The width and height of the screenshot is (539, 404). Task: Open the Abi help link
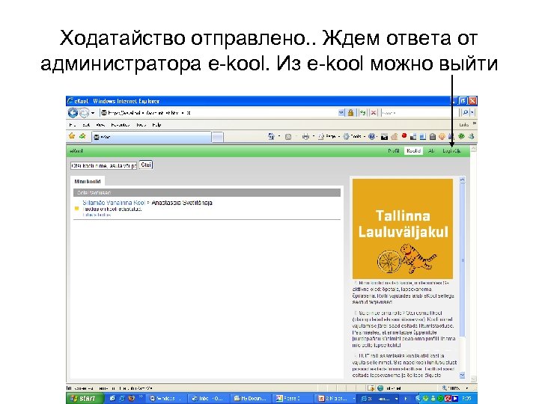[x=431, y=151]
